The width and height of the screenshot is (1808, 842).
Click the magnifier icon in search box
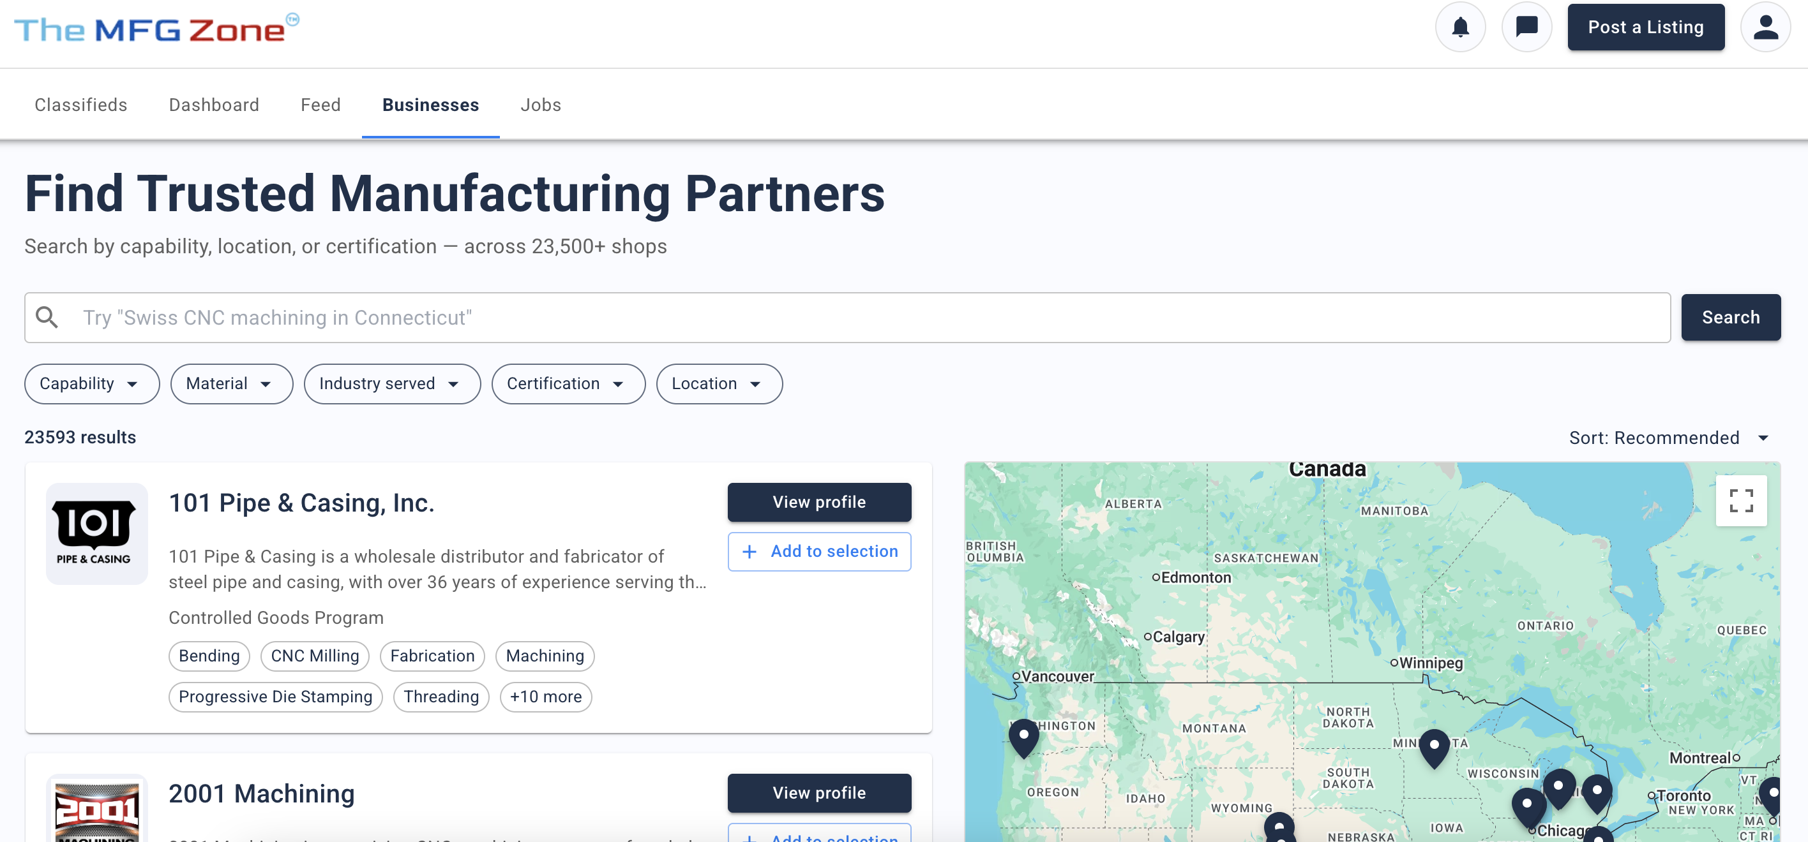[47, 318]
